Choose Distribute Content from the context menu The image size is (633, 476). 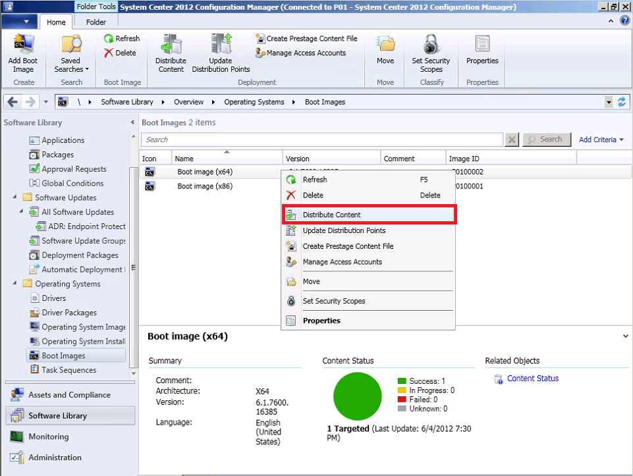coord(368,215)
